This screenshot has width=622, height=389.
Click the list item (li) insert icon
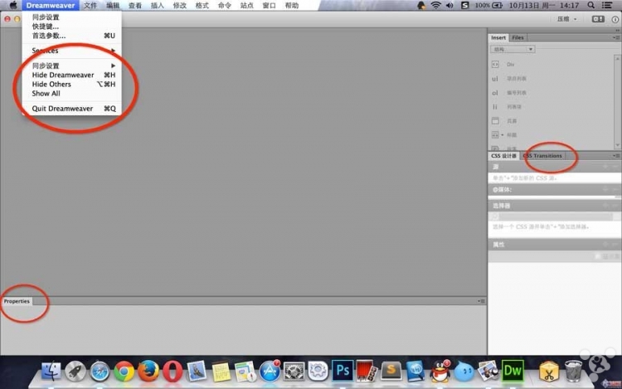(495, 106)
